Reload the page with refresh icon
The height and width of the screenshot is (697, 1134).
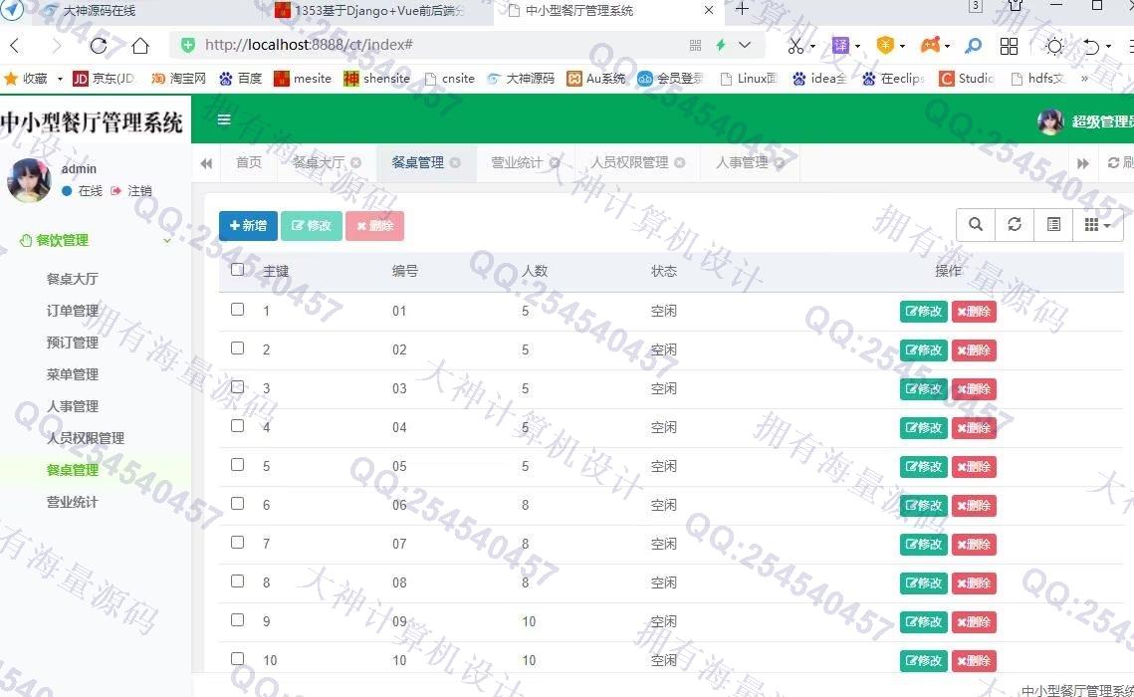coord(99,46)
